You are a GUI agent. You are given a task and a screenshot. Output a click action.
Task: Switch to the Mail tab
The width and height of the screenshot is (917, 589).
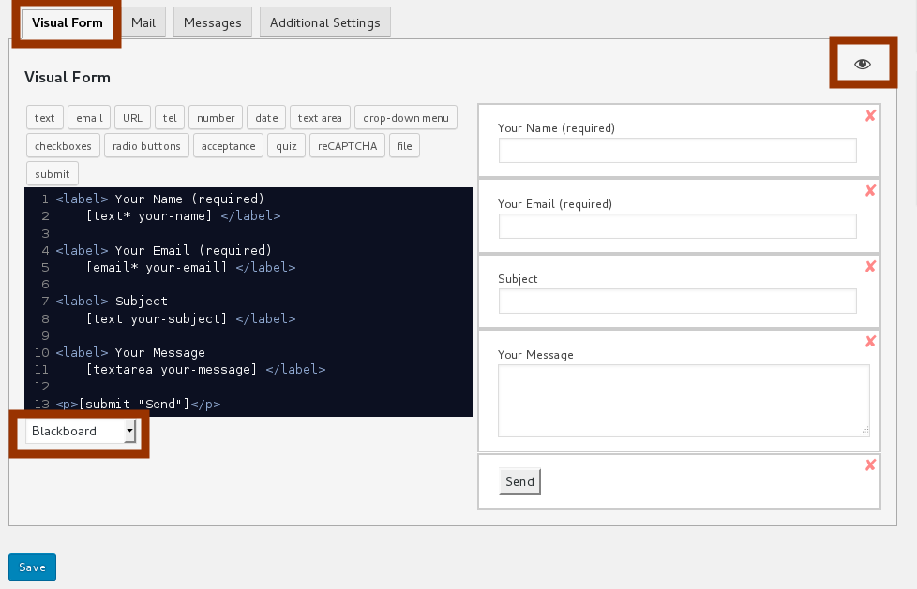(x=143, y=22)
